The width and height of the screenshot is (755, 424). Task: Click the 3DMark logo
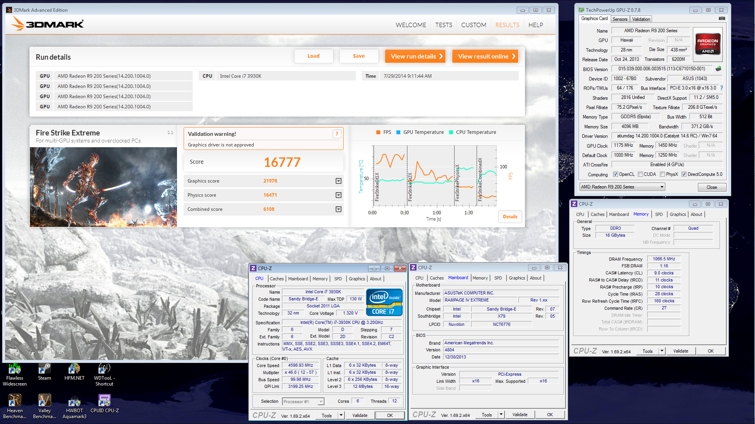click(47, 24)
